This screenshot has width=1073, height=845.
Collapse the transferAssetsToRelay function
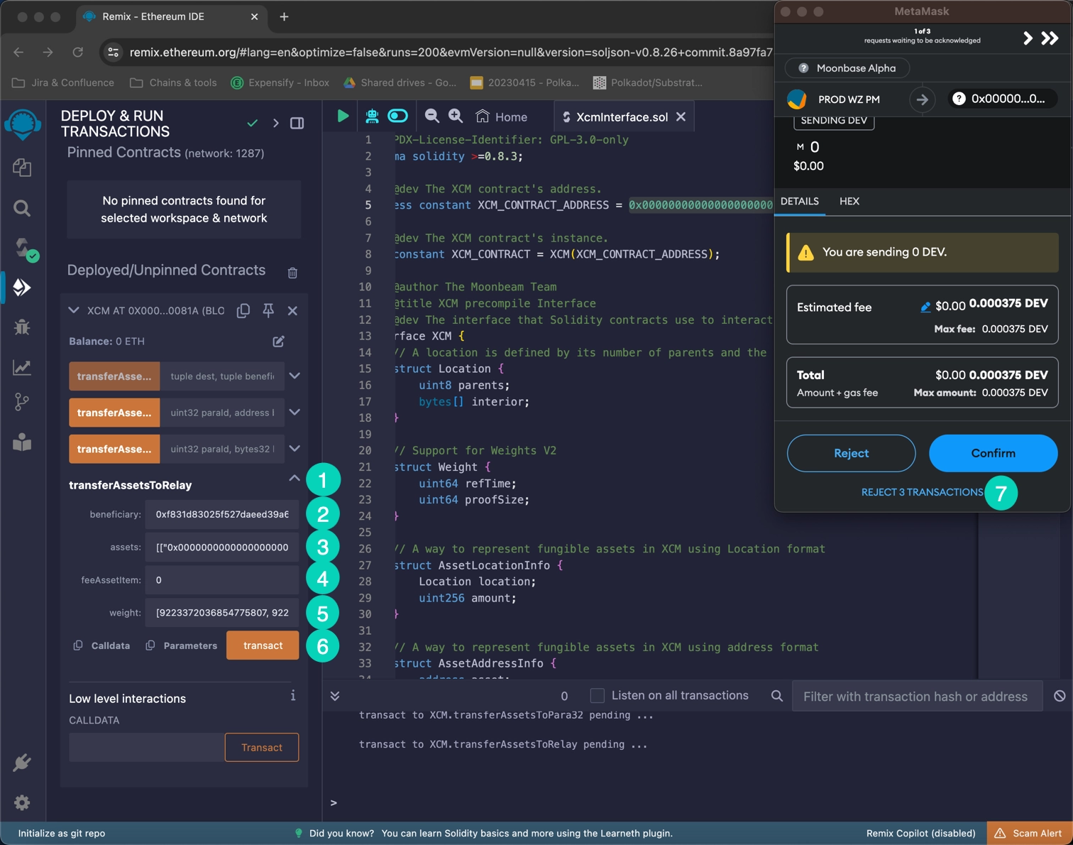coord(294,479)
